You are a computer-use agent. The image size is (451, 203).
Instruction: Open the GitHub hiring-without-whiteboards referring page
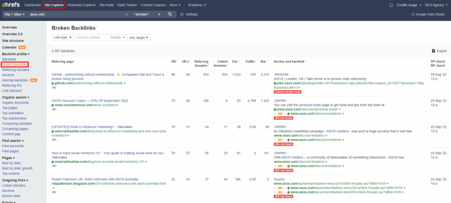tap(108, 77)
